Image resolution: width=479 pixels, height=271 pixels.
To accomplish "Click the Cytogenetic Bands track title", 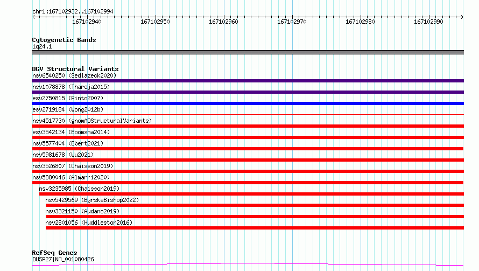I will (64, 40).
